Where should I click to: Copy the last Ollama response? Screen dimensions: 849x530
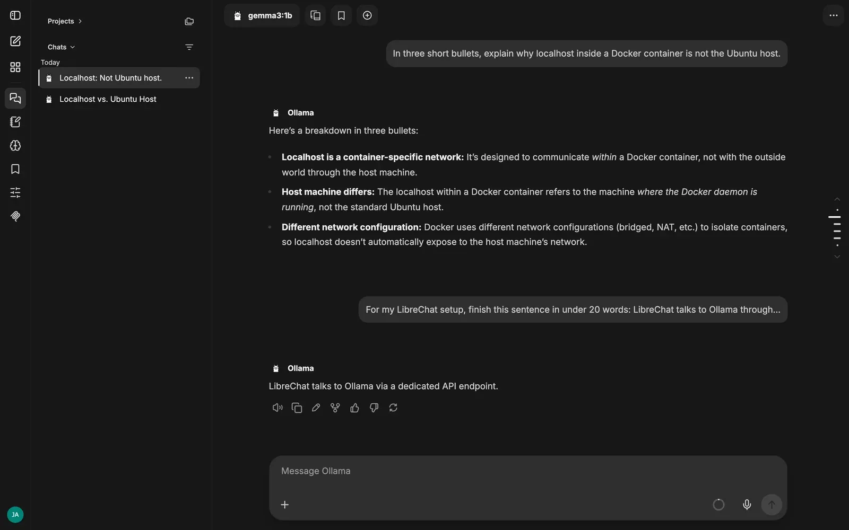297,408
